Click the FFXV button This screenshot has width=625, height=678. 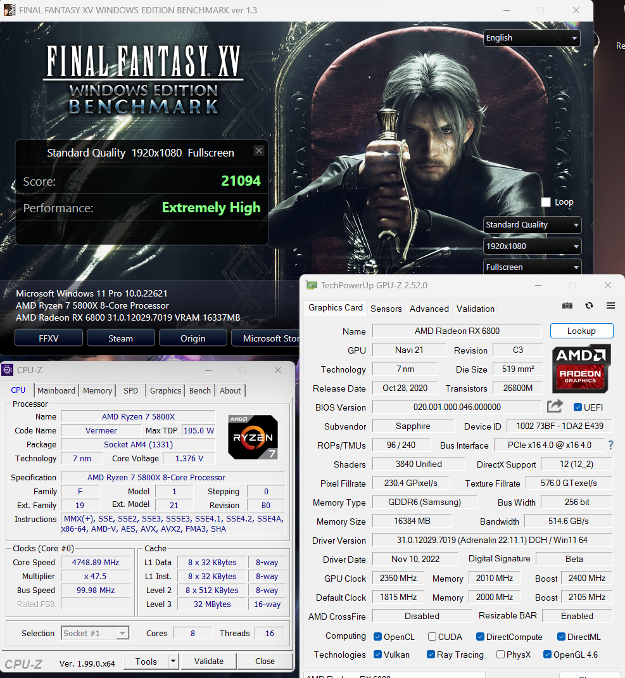[48, 338]
